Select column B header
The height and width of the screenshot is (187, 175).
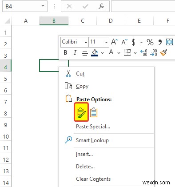point(54,21)
